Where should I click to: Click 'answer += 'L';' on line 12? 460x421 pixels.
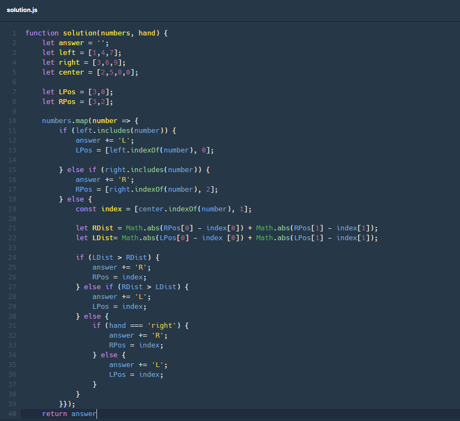click(x=105, y=141)
